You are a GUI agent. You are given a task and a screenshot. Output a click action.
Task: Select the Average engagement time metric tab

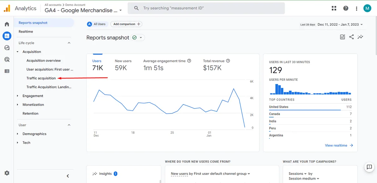pos(167,64)
